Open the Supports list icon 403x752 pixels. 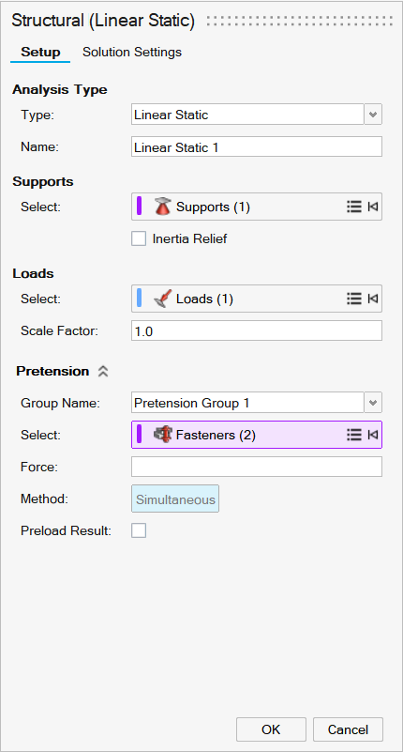(x=353, y=207)
